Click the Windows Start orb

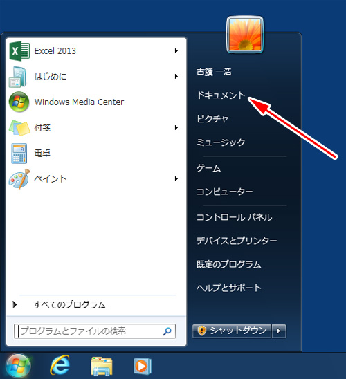point(18,366)
